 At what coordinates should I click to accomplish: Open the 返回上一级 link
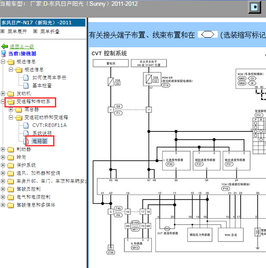coord(22,46)
